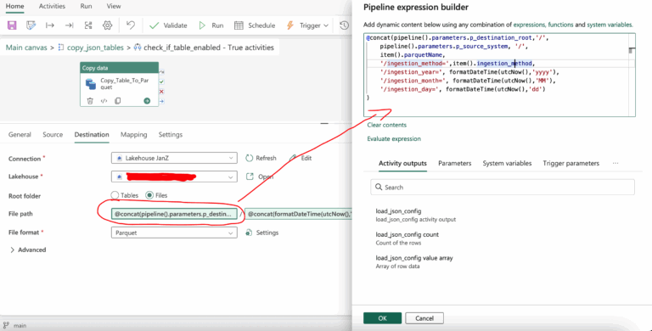
Task: Click the Copy data database icon
Action: (x=91, y=84)
